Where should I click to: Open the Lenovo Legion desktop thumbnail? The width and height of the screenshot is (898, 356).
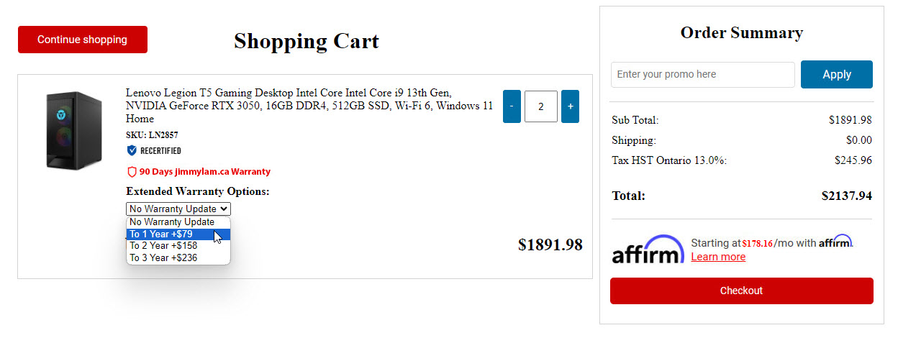pyautogui.click(x=73, y=130)
